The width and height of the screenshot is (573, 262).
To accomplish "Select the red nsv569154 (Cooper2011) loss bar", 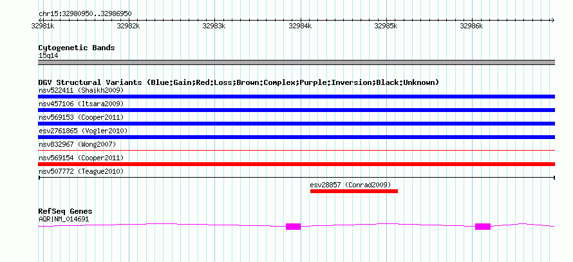I will (296, 164).
